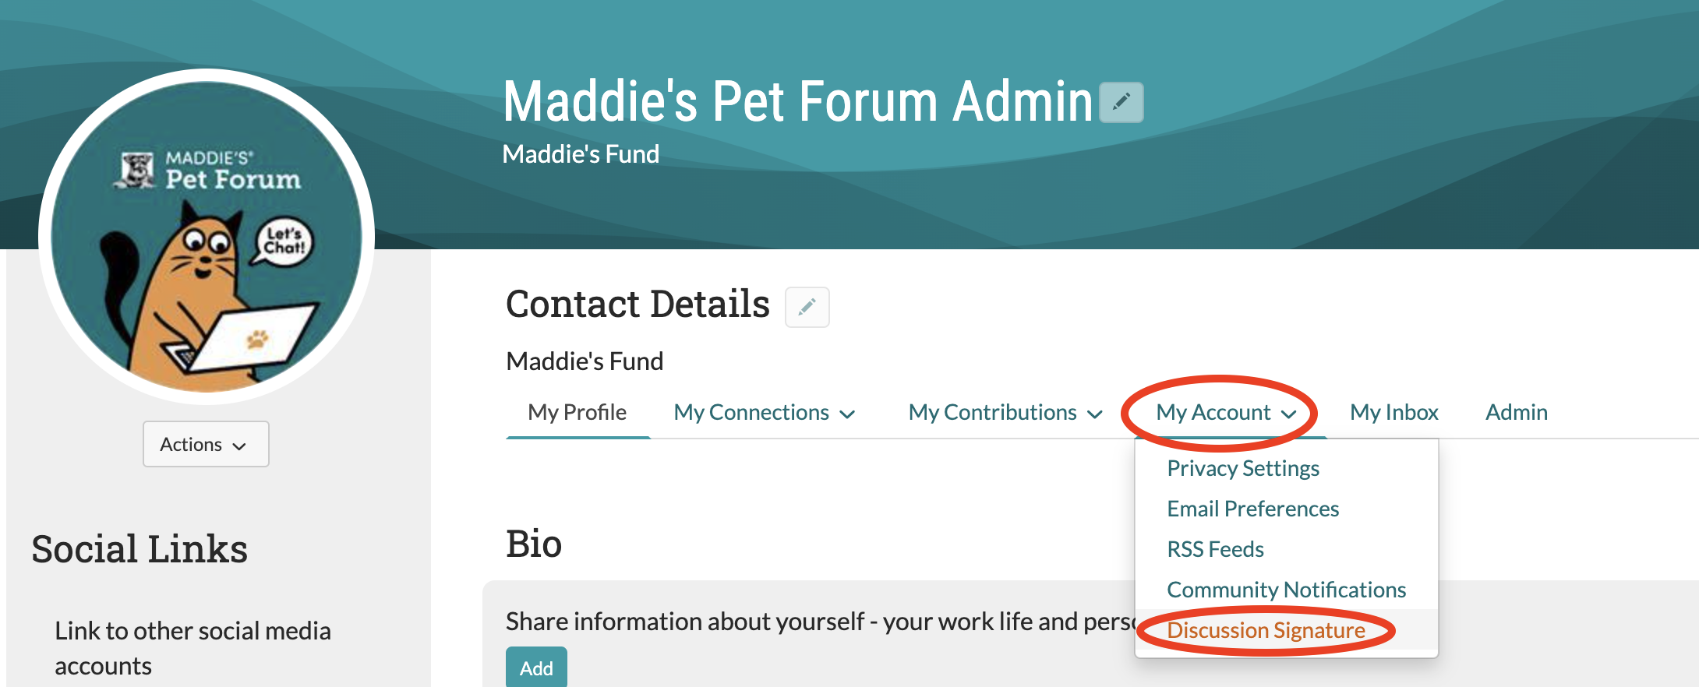Image resolution: width=1699 pixels, height=687 pixels.
Task: Open the Admin tab
Action: (1515, 412)
